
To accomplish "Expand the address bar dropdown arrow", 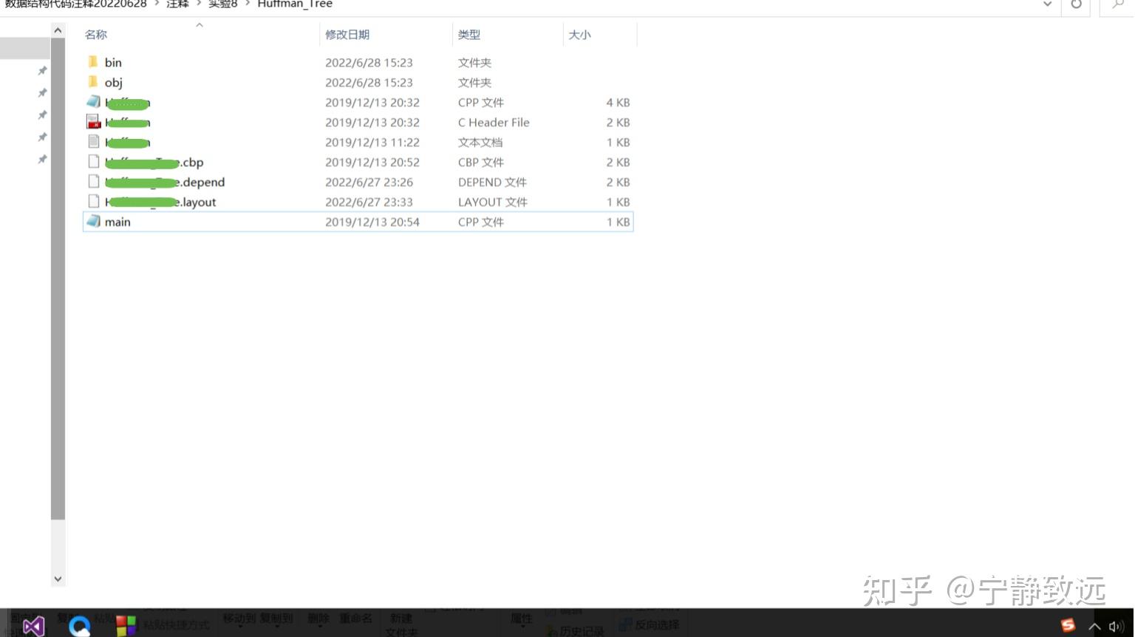I will coord(1046,4).
